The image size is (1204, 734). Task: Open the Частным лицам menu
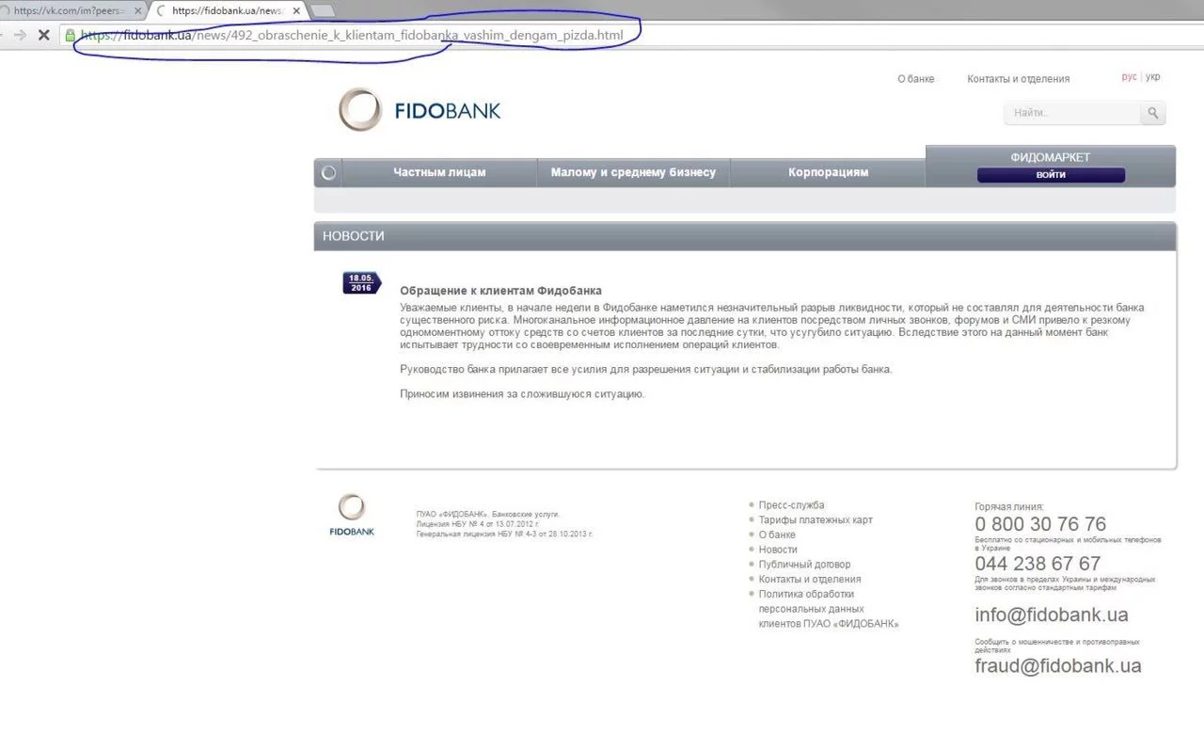coord(439,172)
